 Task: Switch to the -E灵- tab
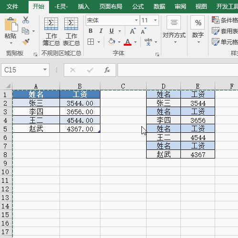(61, 7)
